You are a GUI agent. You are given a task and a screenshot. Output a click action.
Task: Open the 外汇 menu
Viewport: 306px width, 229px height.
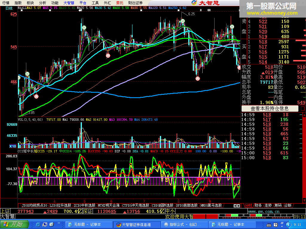coord(107,3)
